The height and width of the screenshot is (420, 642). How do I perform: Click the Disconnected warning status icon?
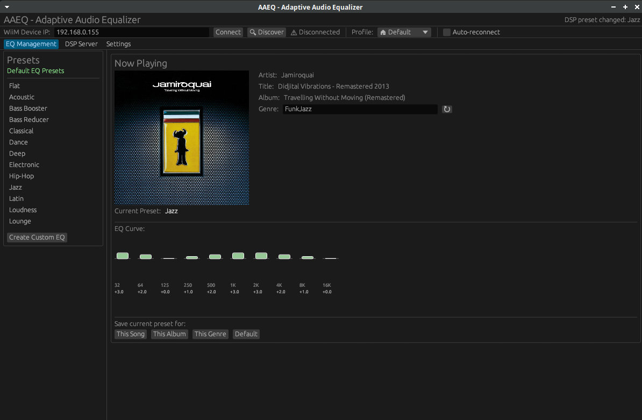(x=294, y=32)
